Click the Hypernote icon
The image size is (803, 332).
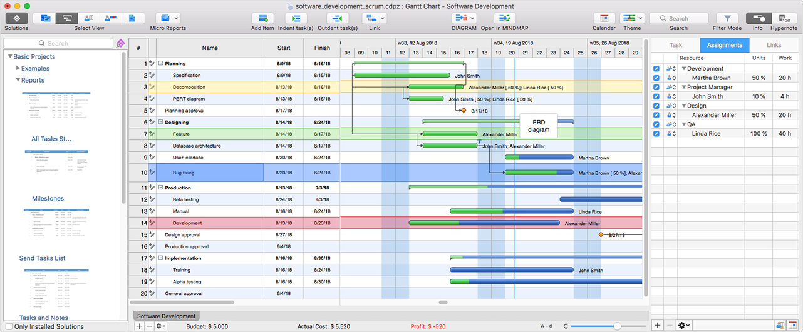pyautogui.click(x=784, y=19)
